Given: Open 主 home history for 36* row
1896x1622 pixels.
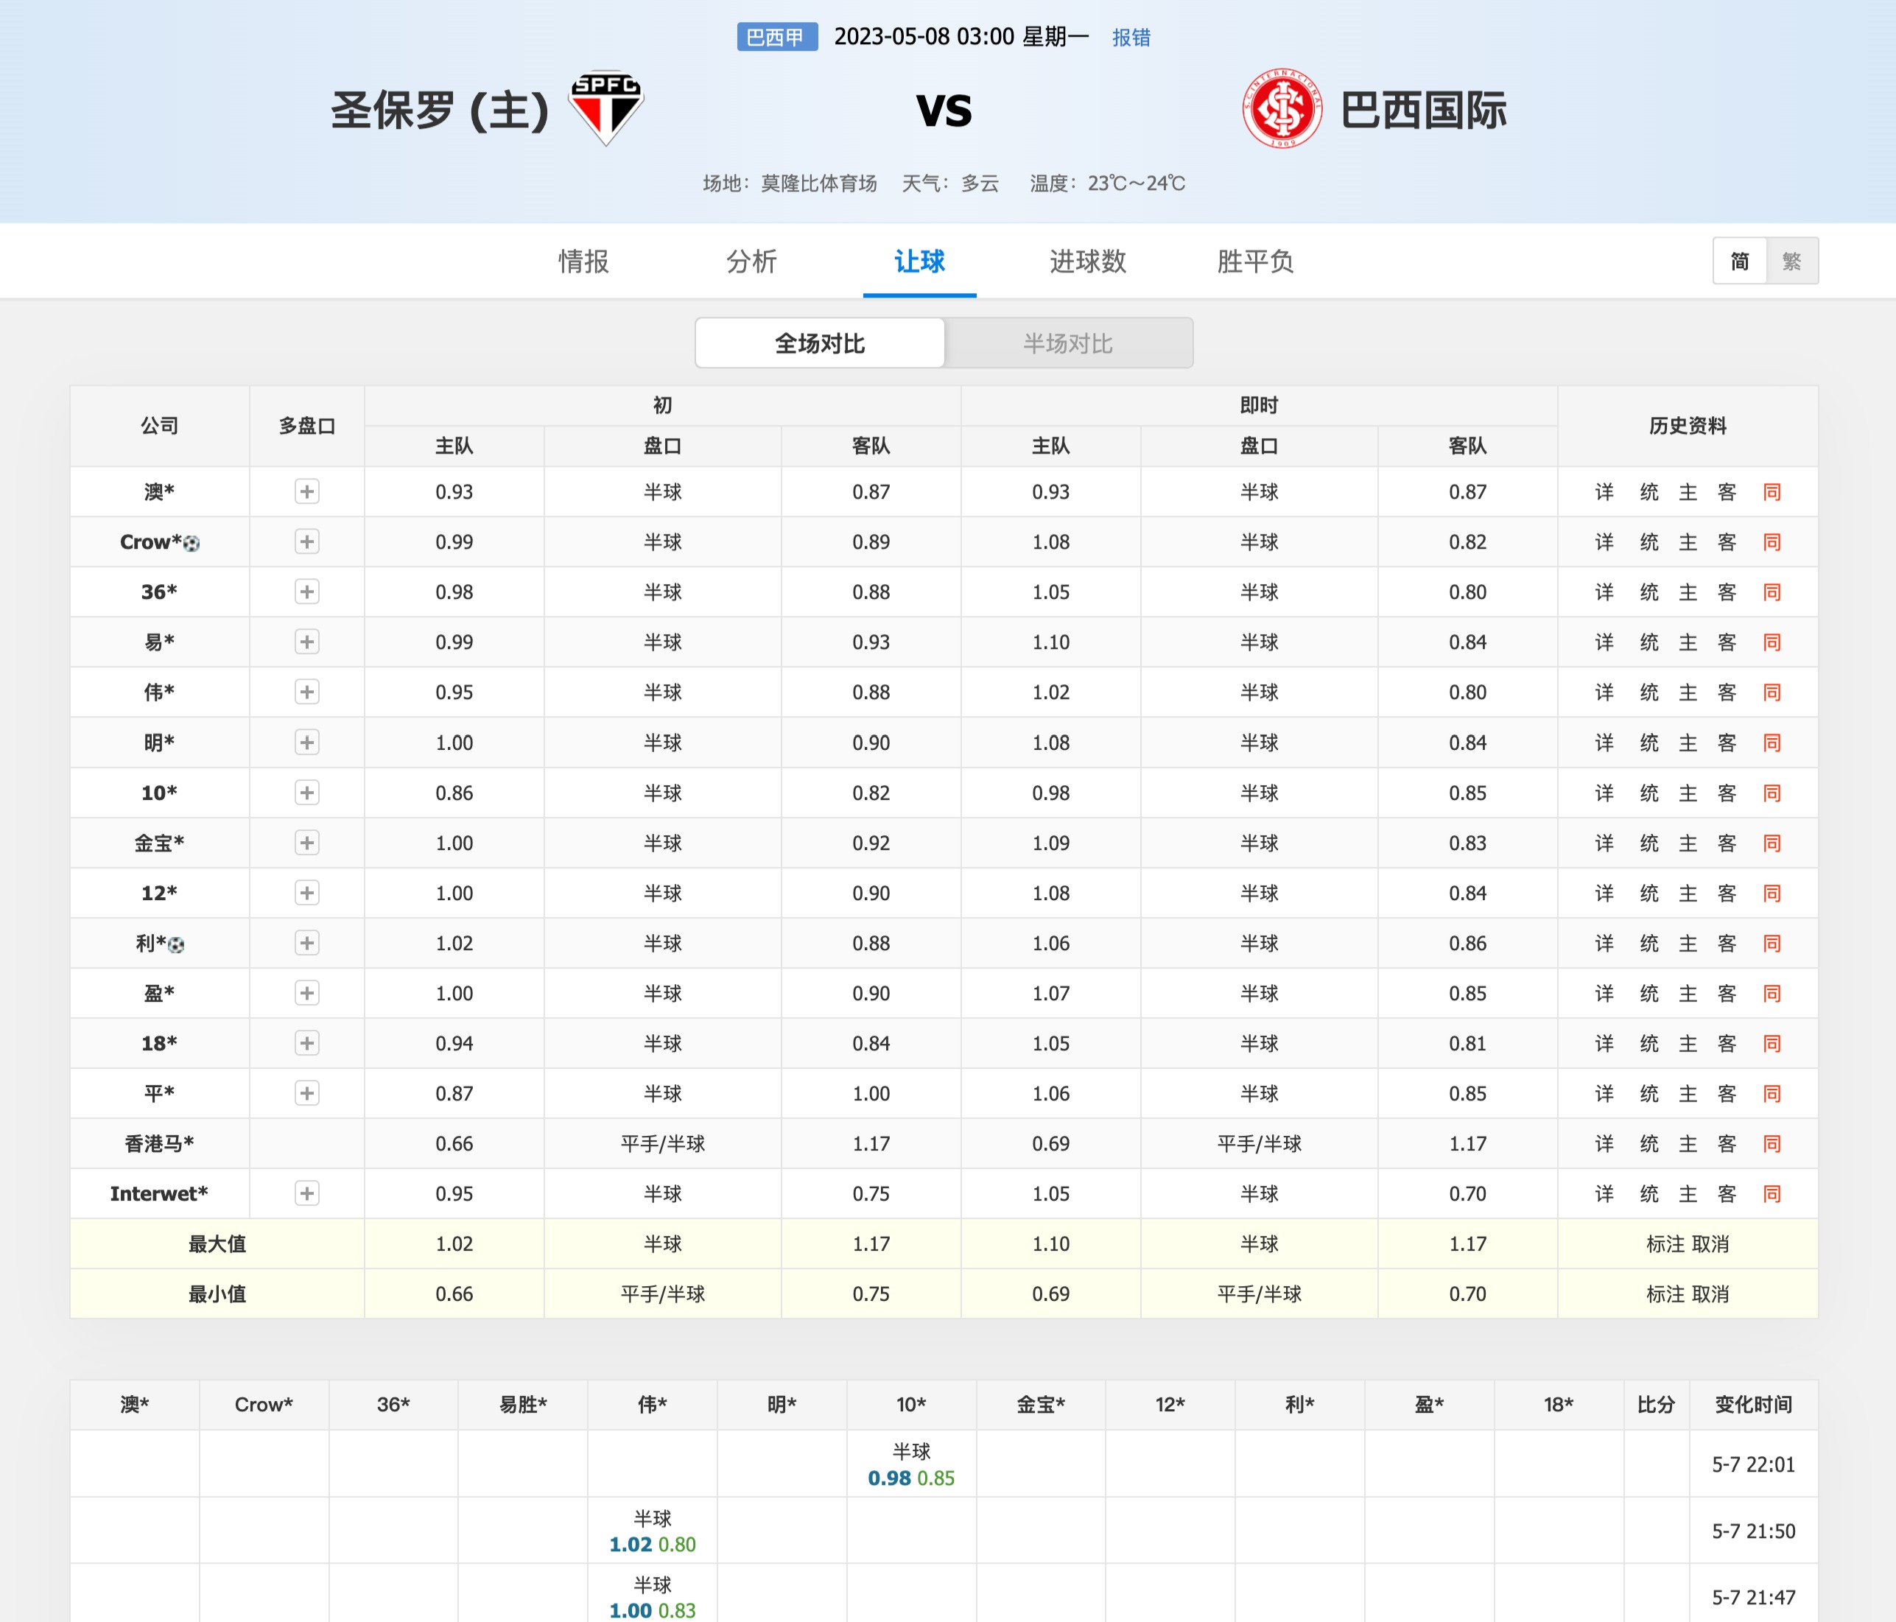Looking at the screenshot, I should 1688,592.
